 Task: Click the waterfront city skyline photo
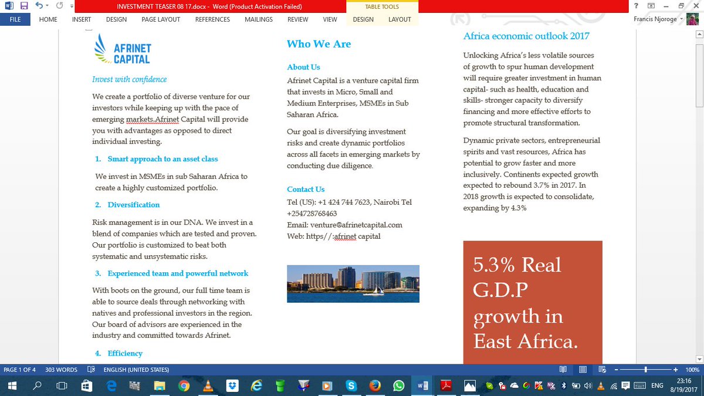point(353,283)
